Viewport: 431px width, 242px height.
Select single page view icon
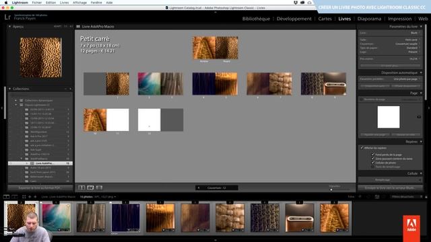point(99,188)
